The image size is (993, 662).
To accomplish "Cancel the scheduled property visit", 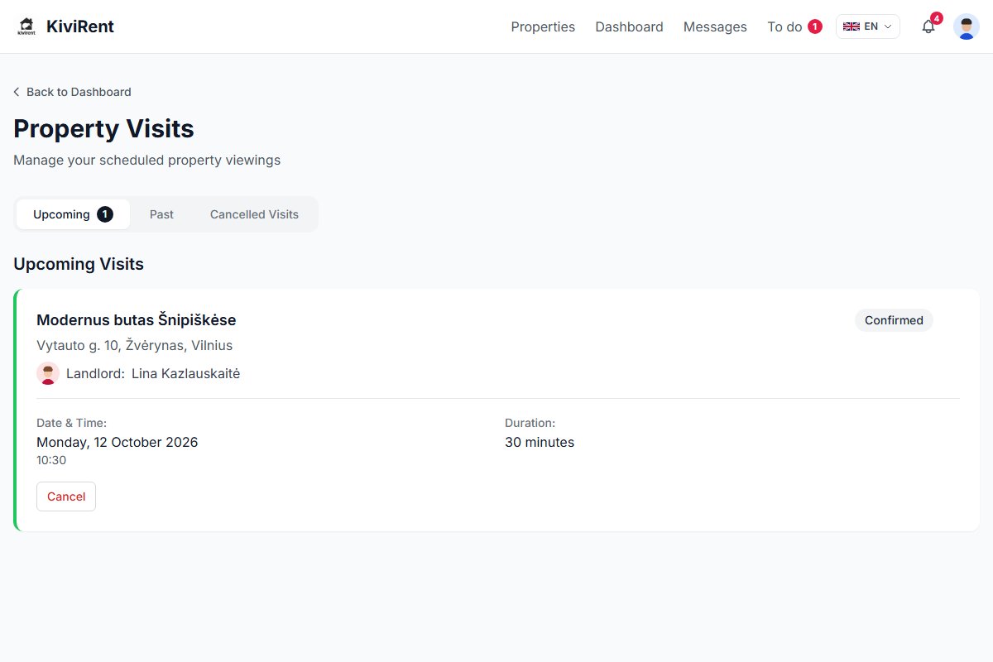I will (x=66, y=496).
